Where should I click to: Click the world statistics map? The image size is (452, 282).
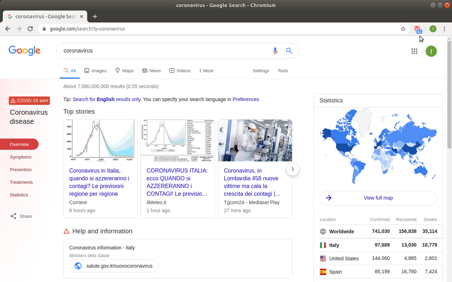pos(378,147)
